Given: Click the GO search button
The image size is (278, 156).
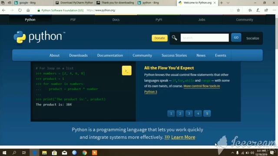Looking at the screenshot, I should coord(236,38).
